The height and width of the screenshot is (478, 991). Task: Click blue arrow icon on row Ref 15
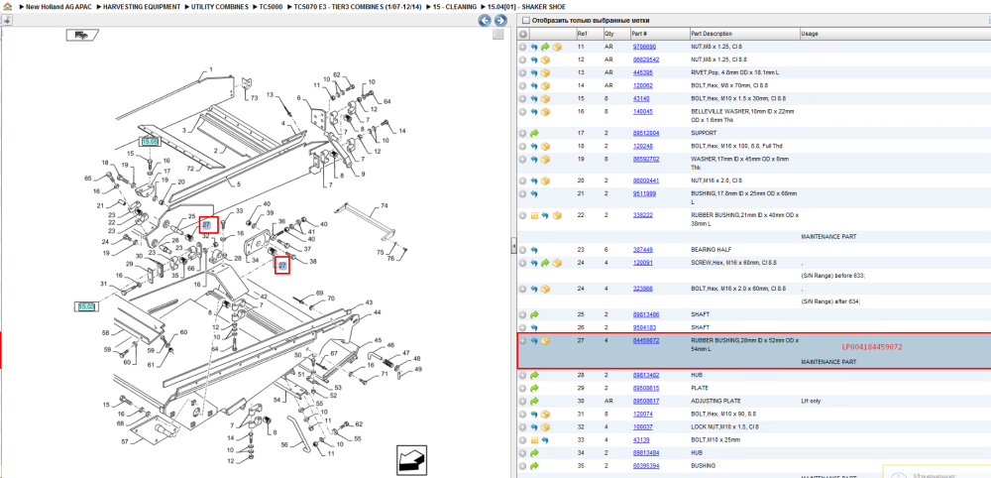pyautogui.click(x=534, y=98)
